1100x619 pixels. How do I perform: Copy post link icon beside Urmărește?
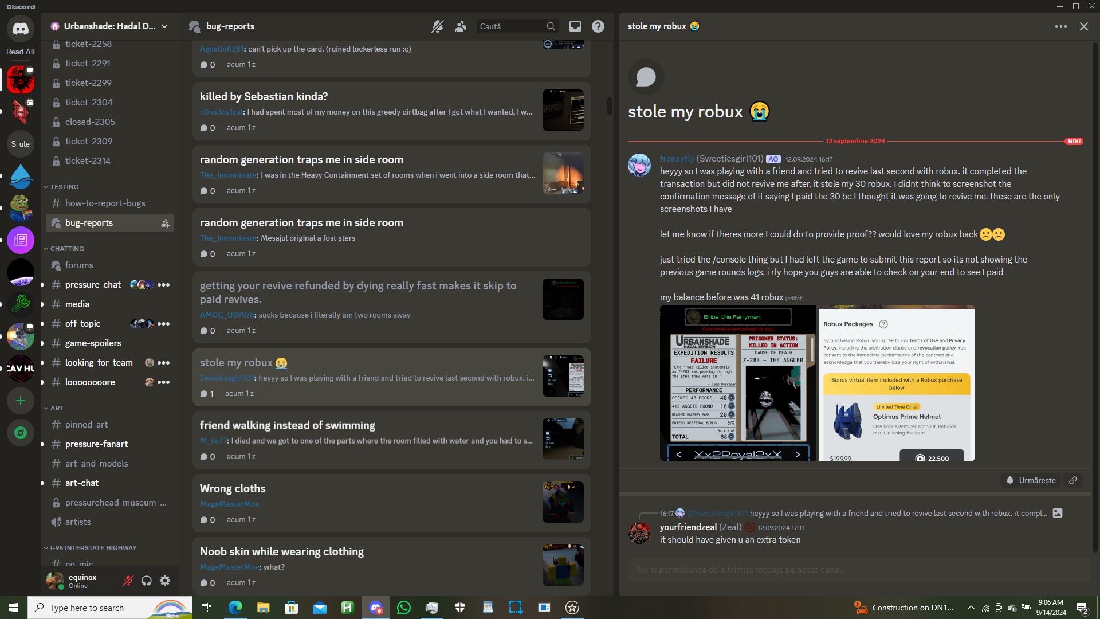[1073, 480]
